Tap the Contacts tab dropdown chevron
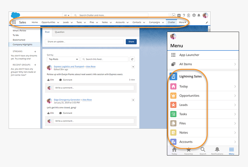 pyautogui.click(x=144, y=22)
